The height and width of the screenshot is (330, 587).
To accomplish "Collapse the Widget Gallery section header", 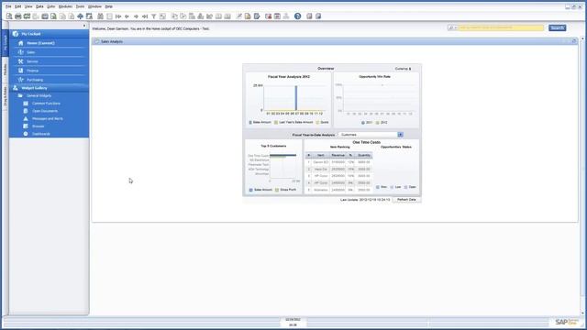I will [x=49, y=88].
